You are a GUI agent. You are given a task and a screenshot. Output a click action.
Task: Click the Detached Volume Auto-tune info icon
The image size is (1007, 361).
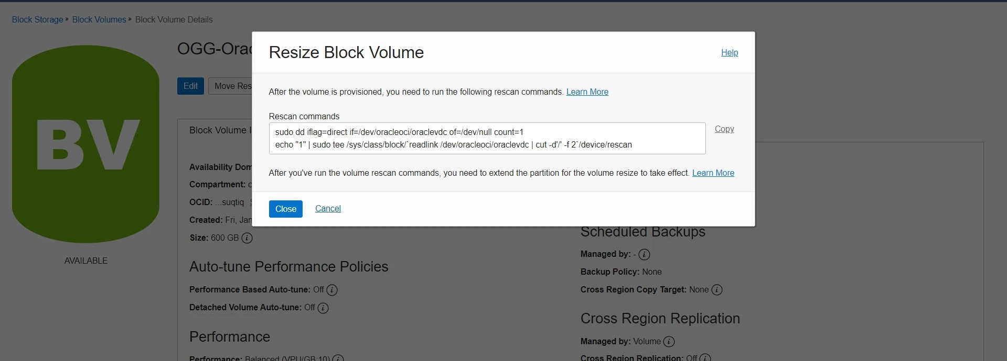click(x=323, y=308)
